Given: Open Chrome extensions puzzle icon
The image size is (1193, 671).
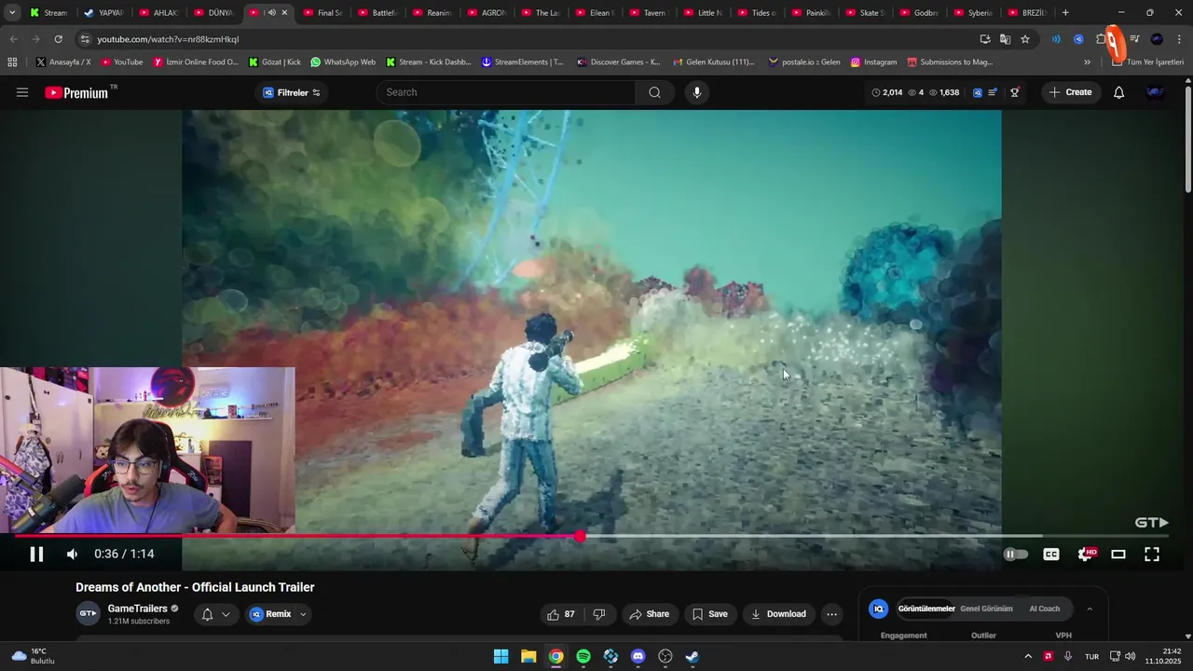Looking at the screenshot, I should (x=1102, y=39).
